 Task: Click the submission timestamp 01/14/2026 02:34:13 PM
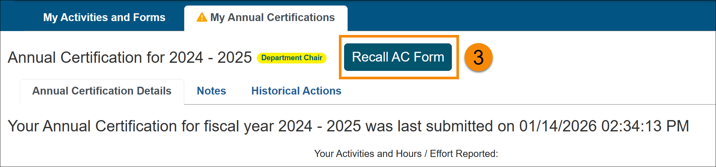point(604,126)
